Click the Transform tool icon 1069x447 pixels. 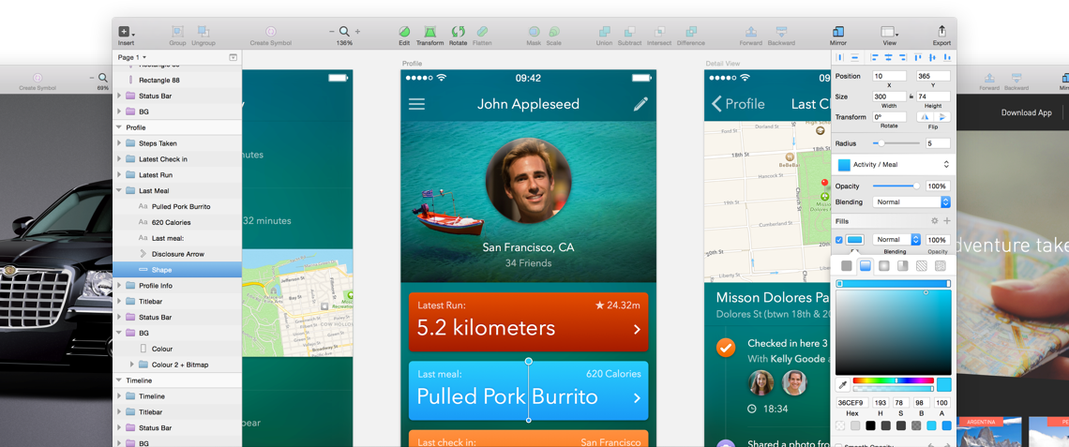[x=429, y=33]
